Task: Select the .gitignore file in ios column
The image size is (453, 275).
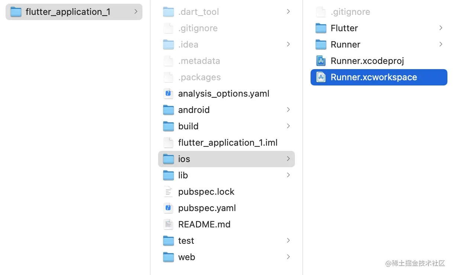Action: pyautogui.click(x=350, y=12)
